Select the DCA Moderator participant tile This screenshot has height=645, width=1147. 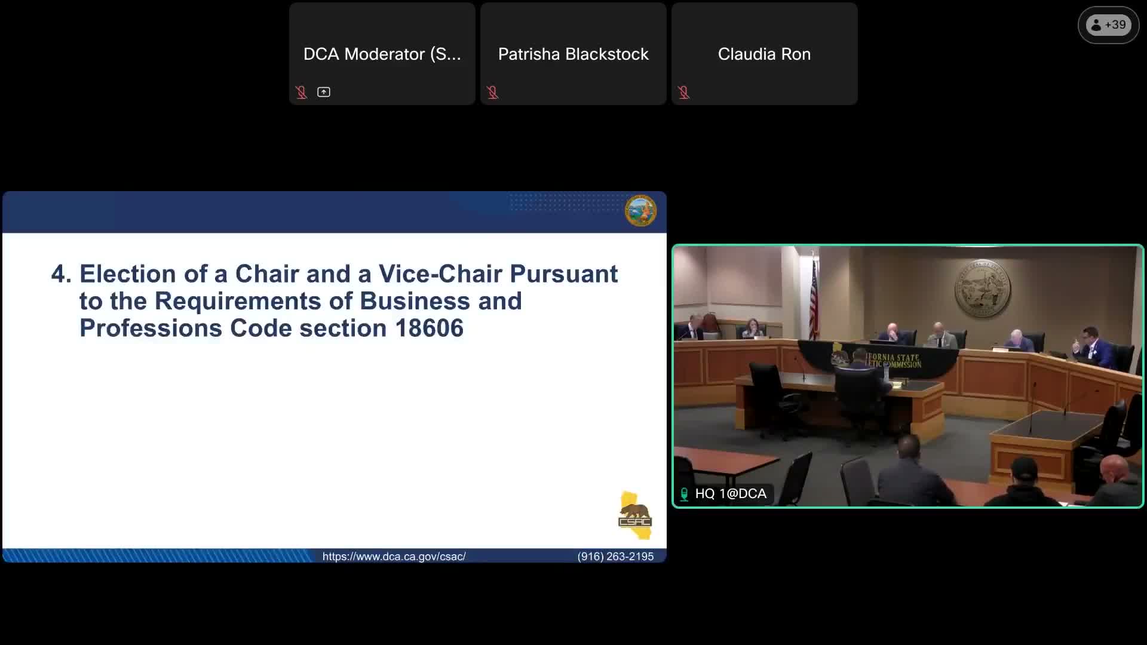382,54
